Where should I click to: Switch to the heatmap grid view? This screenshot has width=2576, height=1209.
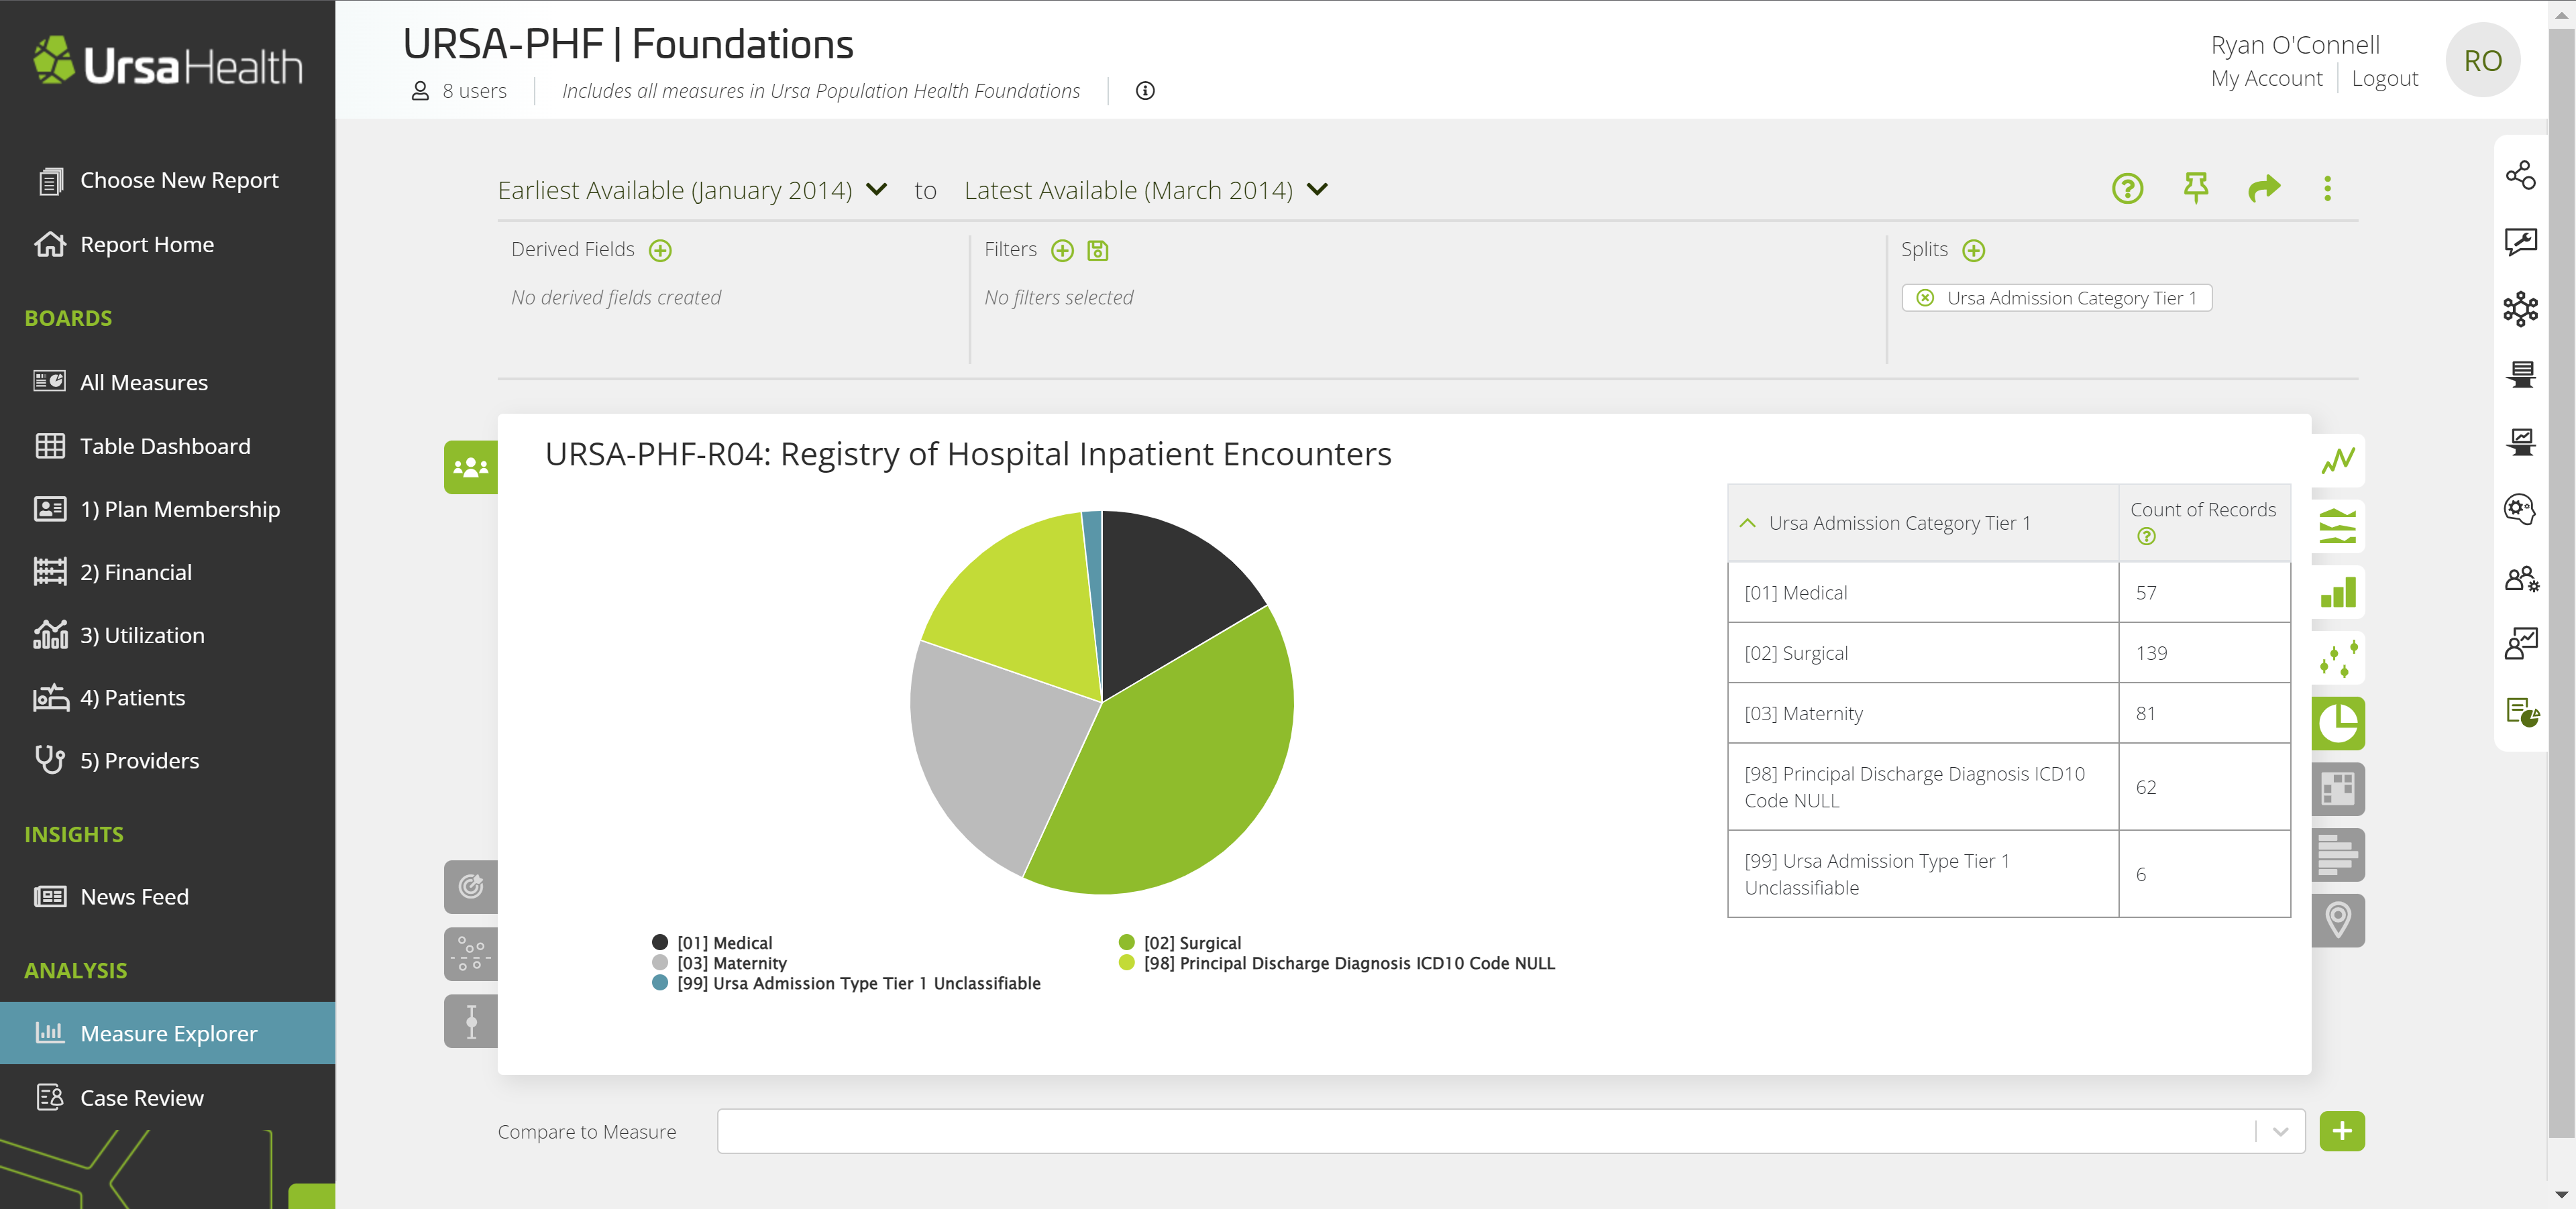point(2338,789)
